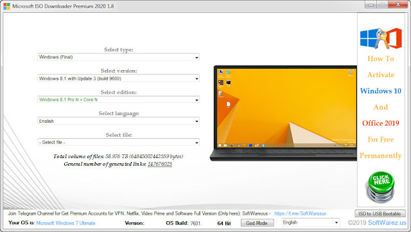The height and width of the screenshot is (232, 411).
Task: Click the Microsoft logo in title bar
Action: pos(6,6)
